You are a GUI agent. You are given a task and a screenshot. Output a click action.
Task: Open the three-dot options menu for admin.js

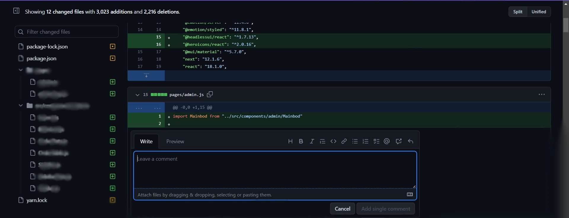[542, 95]
